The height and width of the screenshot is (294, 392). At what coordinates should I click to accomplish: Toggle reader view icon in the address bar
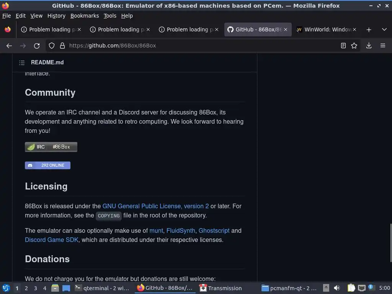pyautogui.click(x=343, y=46)
